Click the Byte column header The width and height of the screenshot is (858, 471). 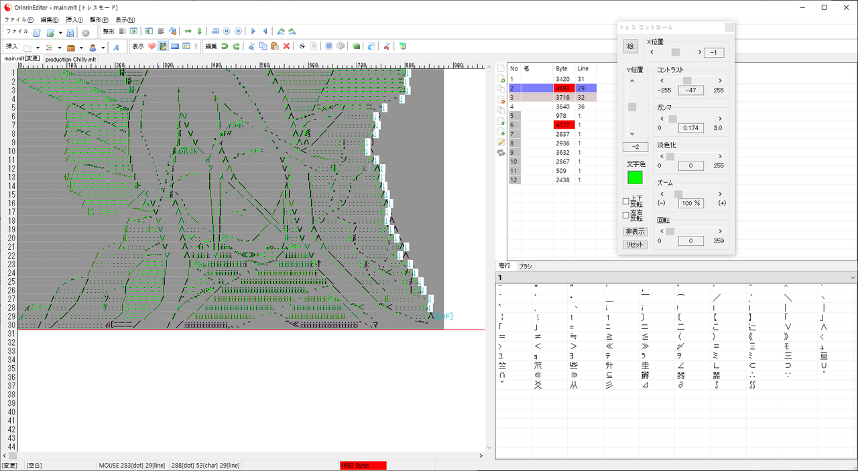[564, 69]
